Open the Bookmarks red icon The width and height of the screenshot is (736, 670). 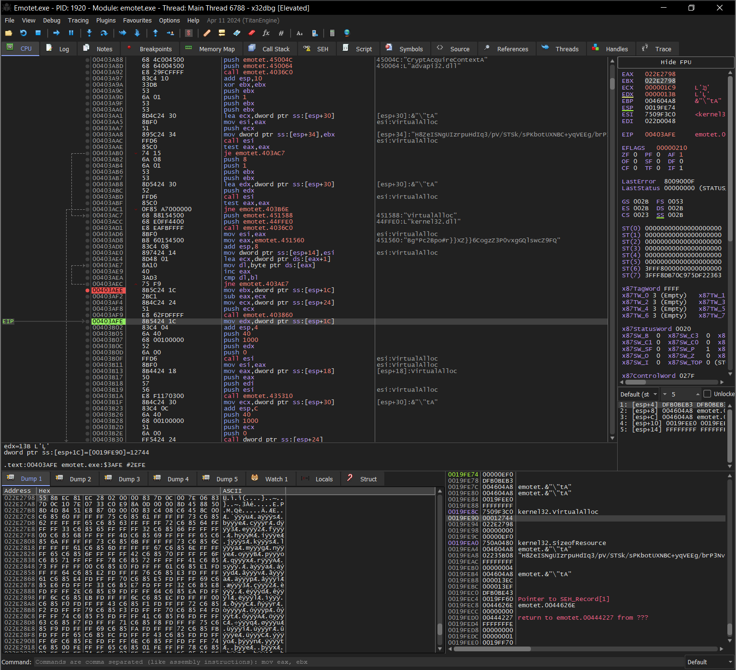pos(252,33)
